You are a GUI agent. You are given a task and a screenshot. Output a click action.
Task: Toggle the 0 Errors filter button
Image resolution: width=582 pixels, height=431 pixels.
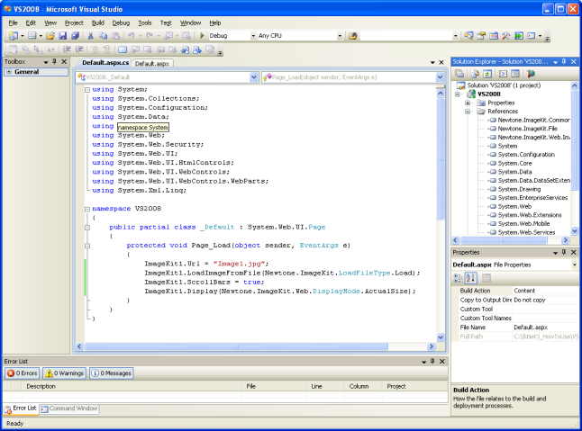22,373
